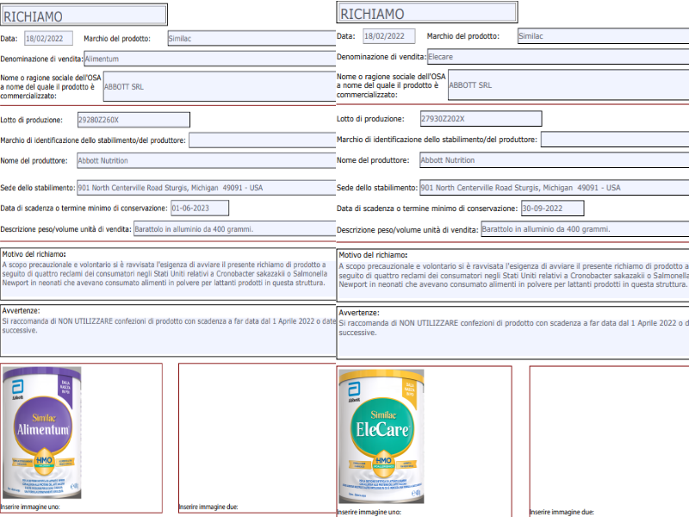Click the empty Marchio di identificazione field in the Elecare form
Viewport: 689px width, 517px height.
point(615,140)
